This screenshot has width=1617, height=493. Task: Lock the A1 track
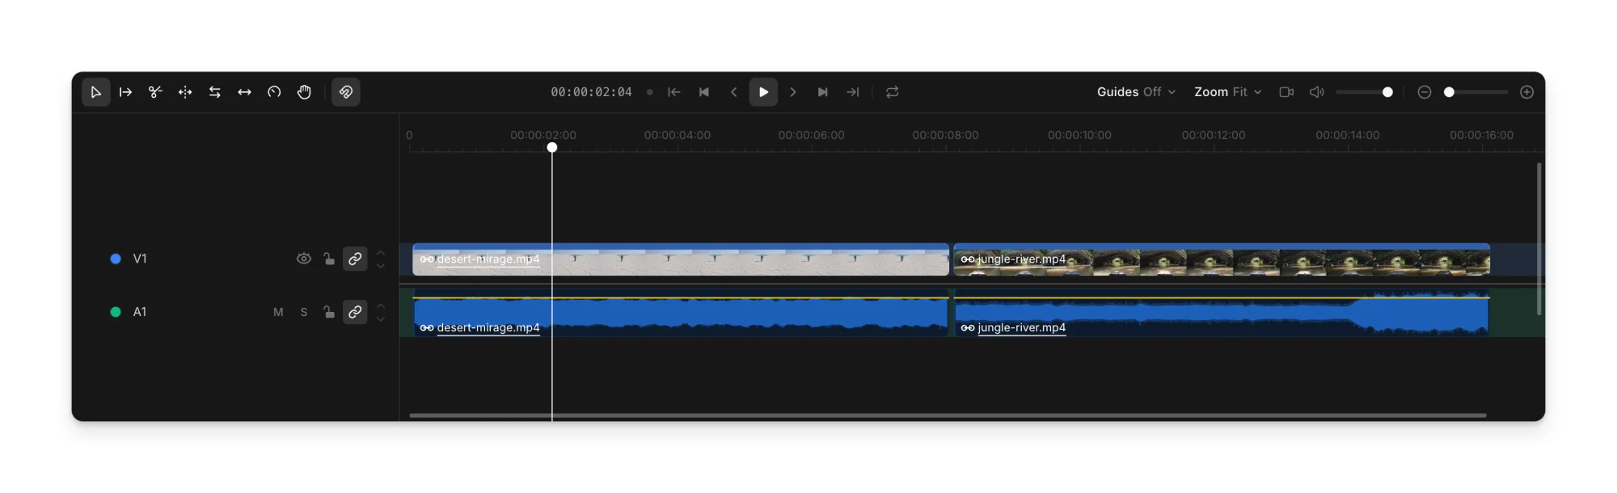329,312
